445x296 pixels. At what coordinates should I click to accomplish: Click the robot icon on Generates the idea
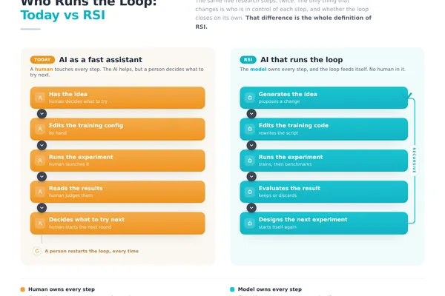(x=250, y=98)
